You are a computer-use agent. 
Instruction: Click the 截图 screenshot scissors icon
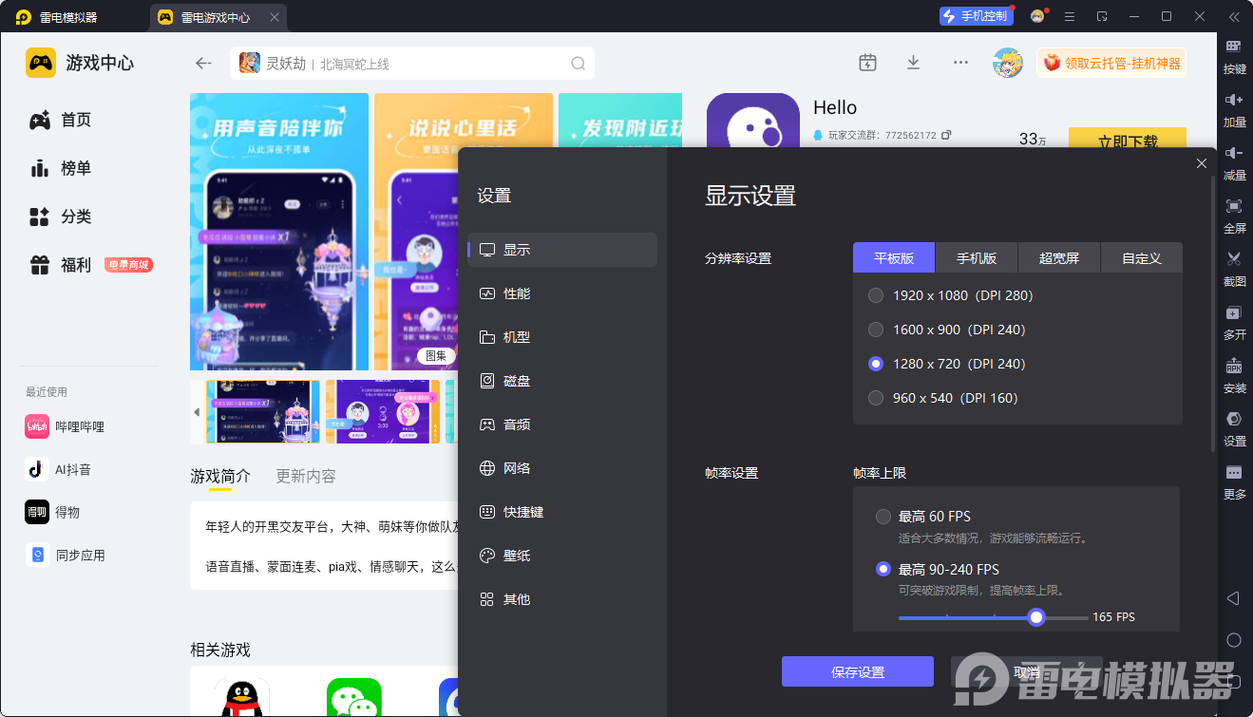pos(1234,259)
